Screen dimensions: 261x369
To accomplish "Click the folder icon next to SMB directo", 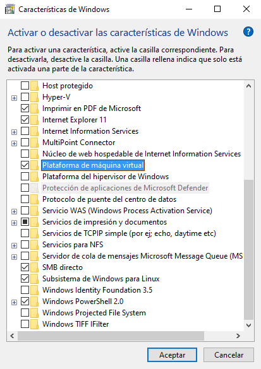I will [34, 267].
